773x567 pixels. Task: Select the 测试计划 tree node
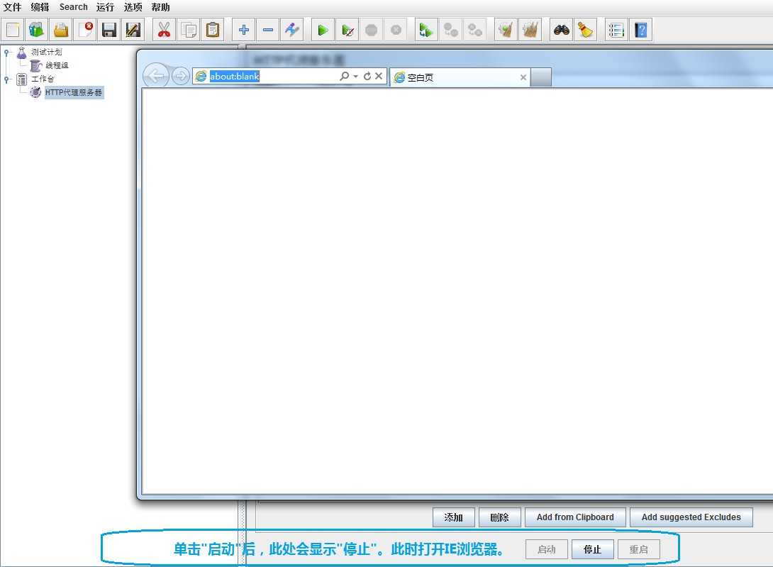(x=46, y=52)
